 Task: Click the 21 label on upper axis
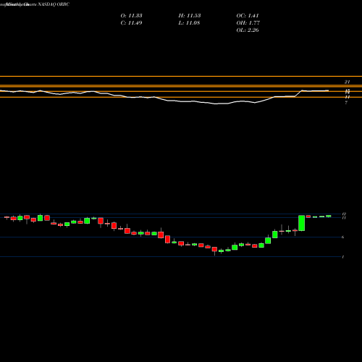tap(347, 82)
